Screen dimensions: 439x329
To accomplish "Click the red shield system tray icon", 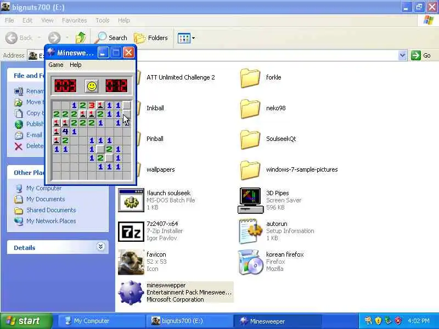I will tap(398, 321).
